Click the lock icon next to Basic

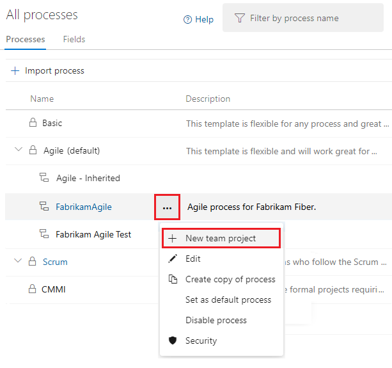pyautogui.click(x=33, y=123)
